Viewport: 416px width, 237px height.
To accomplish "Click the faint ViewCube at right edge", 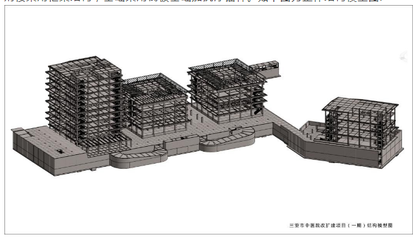I will [403, 57].
